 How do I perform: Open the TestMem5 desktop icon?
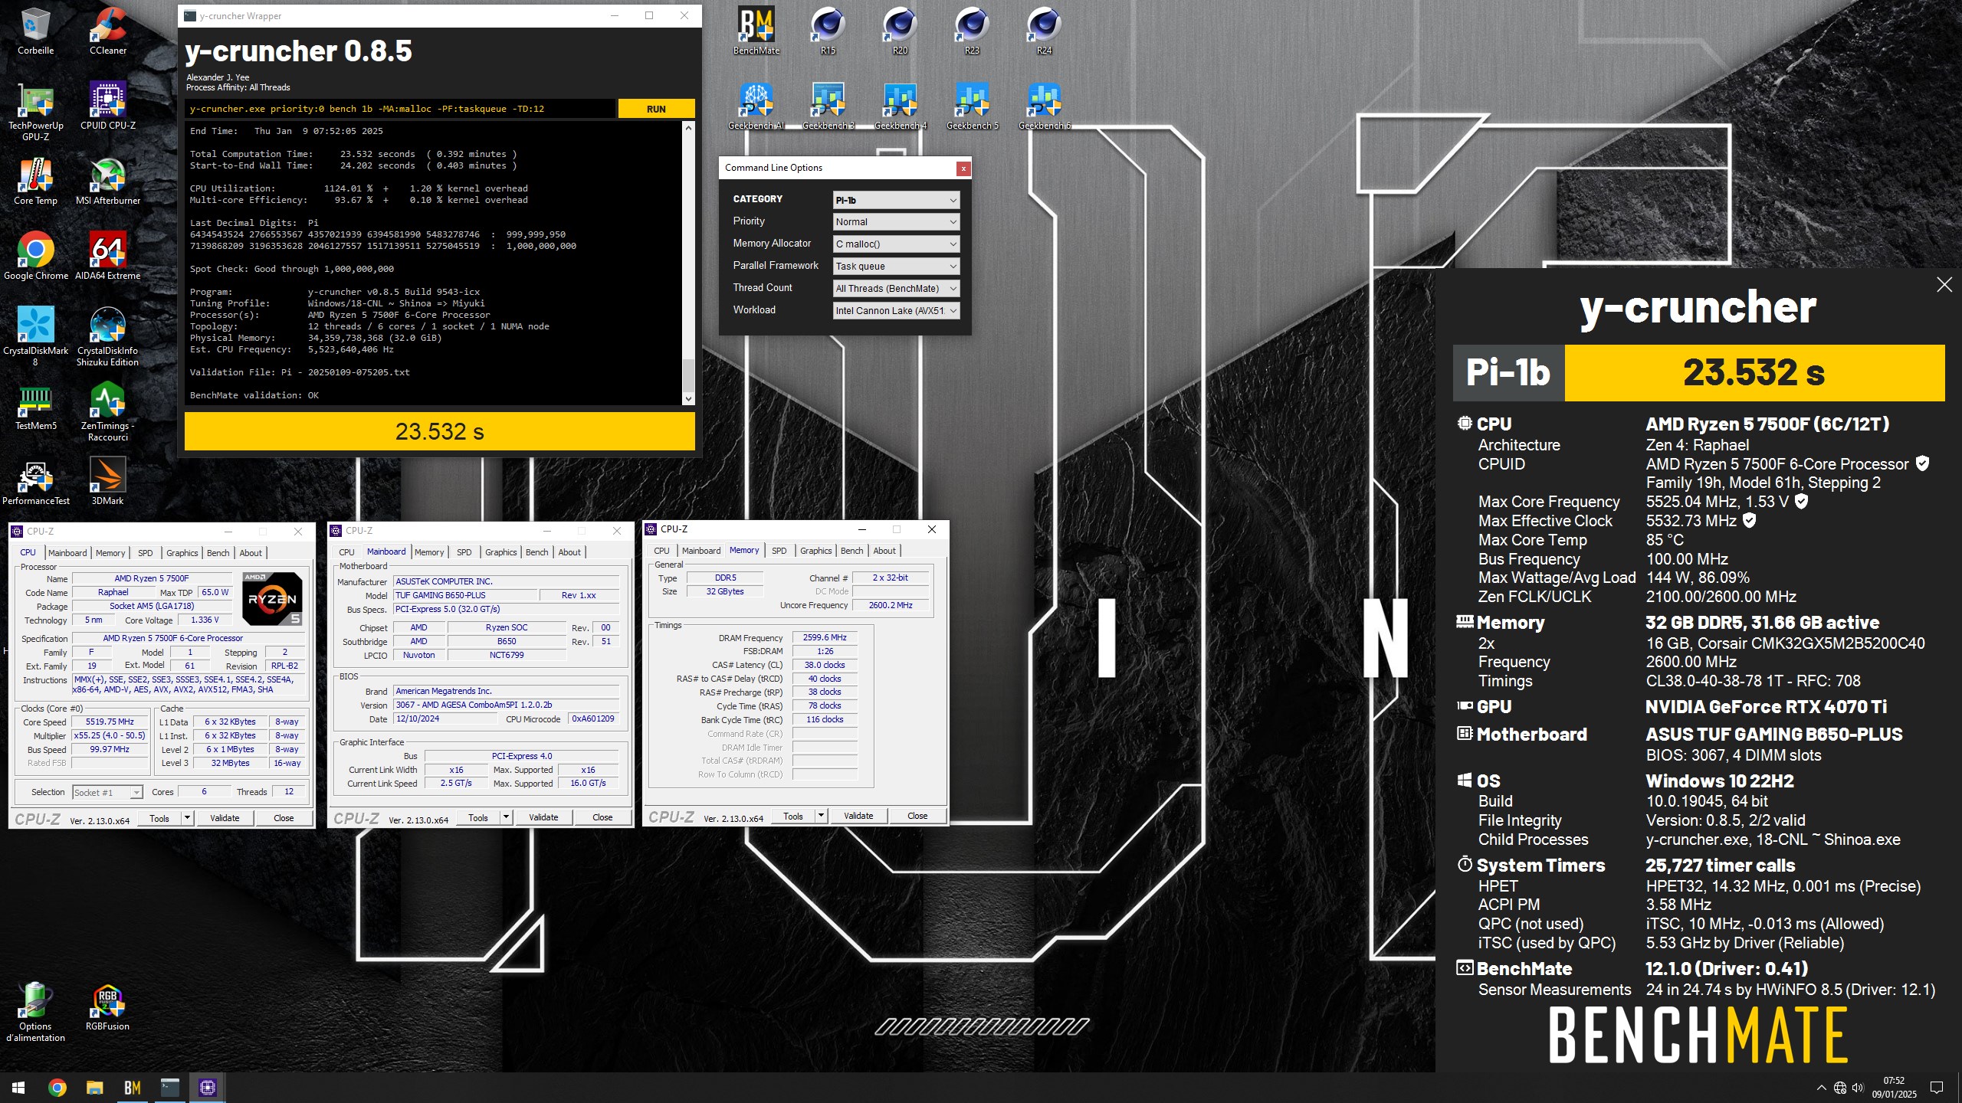(x=35, y=406)
